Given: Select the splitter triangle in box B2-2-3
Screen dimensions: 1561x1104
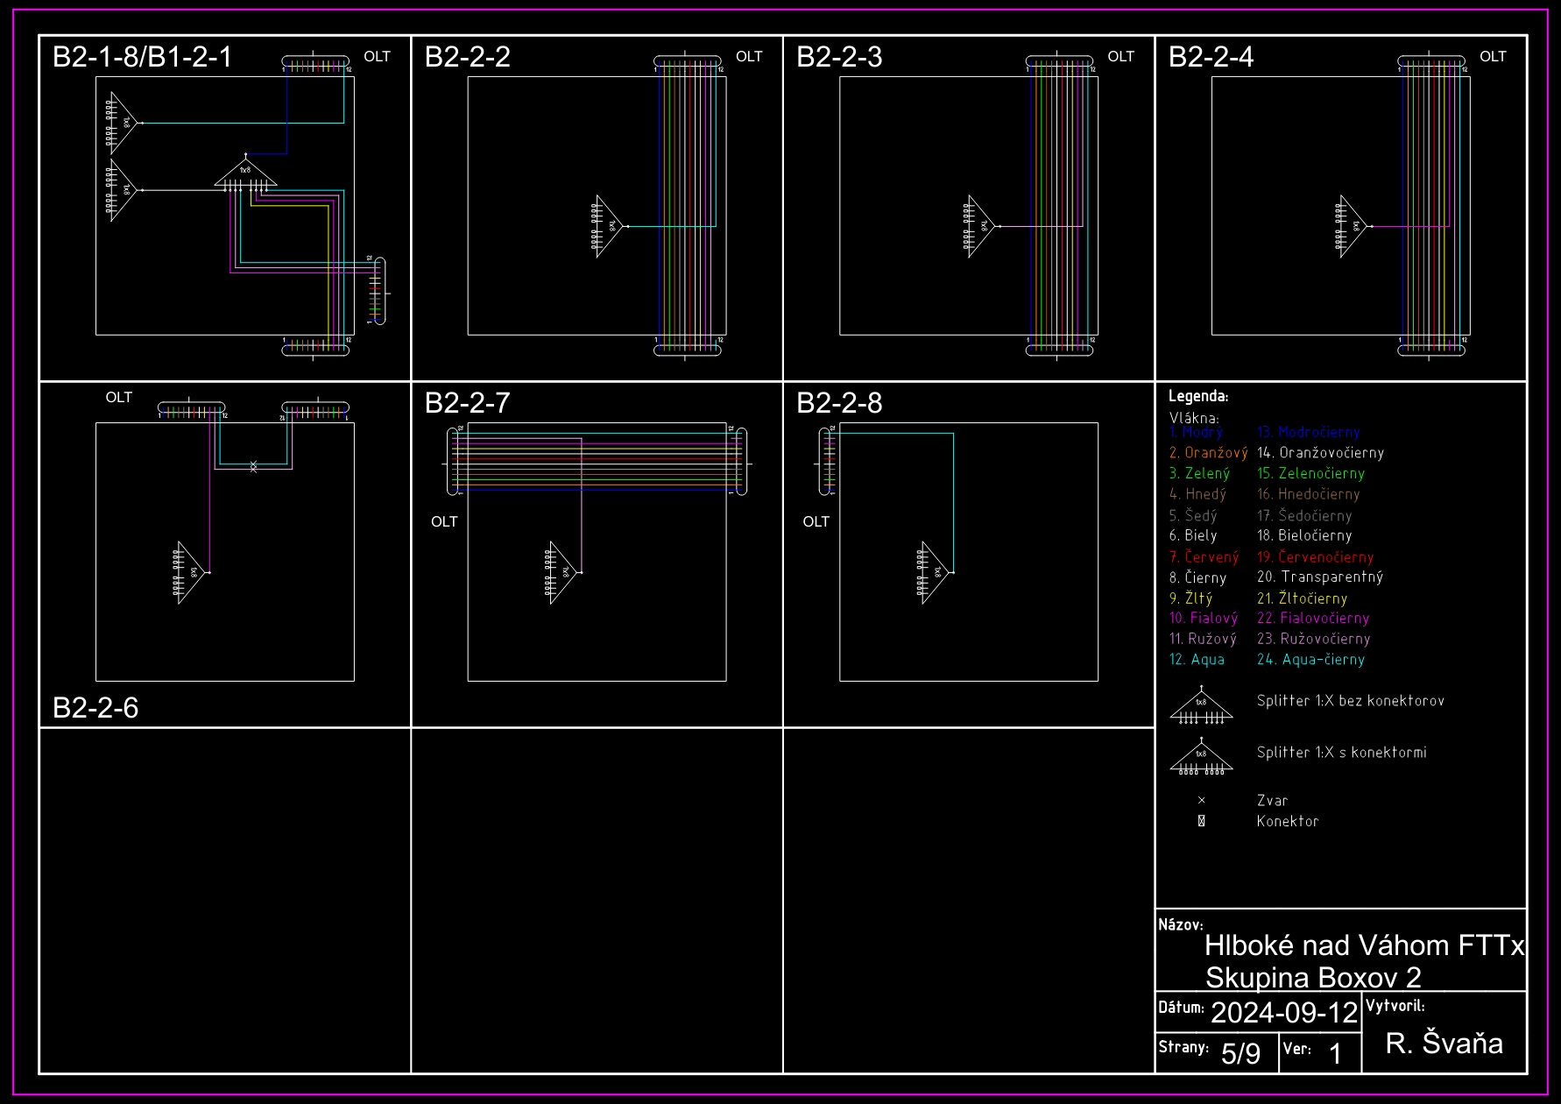Looking at the screenshot, I should [x=980, y=226].
